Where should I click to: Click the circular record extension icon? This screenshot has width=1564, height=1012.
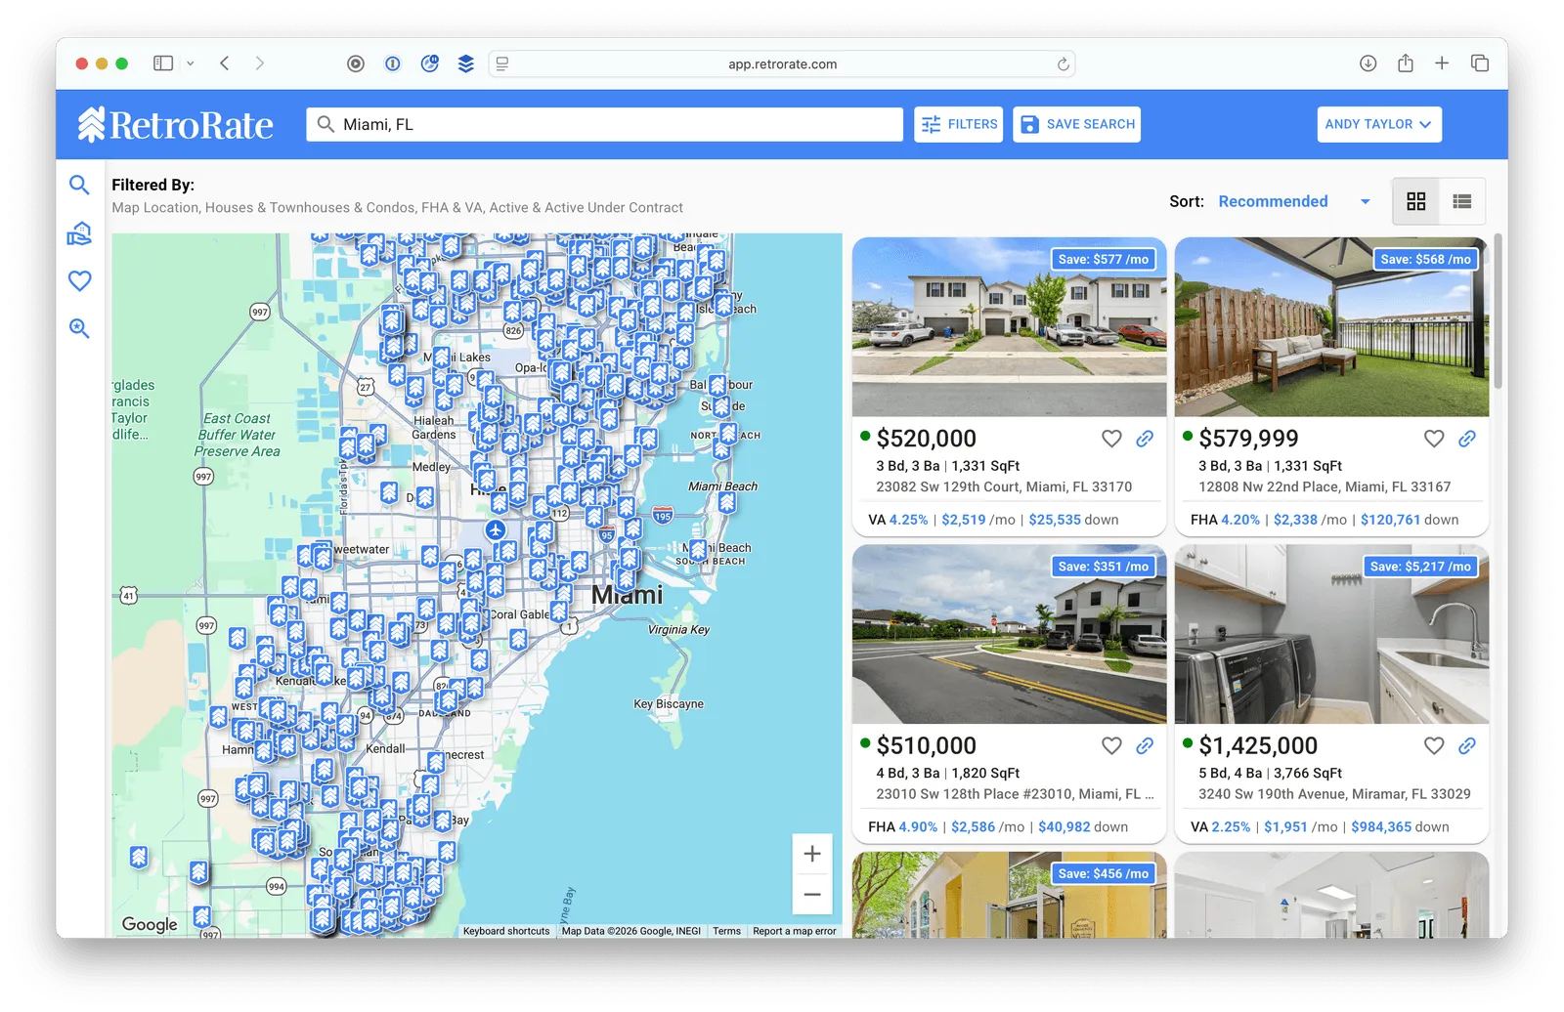356,63
